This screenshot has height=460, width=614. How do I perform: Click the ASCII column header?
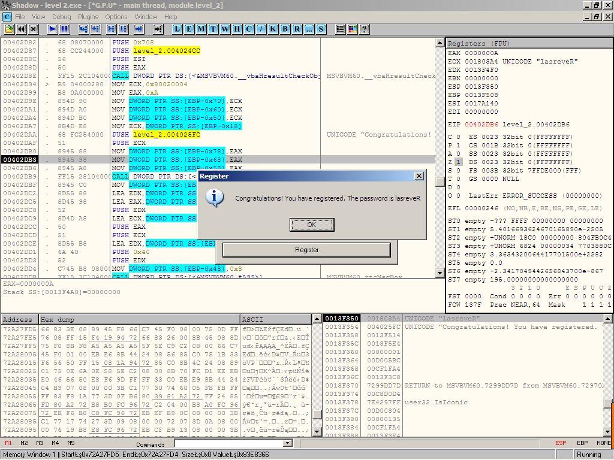(276, 319)
